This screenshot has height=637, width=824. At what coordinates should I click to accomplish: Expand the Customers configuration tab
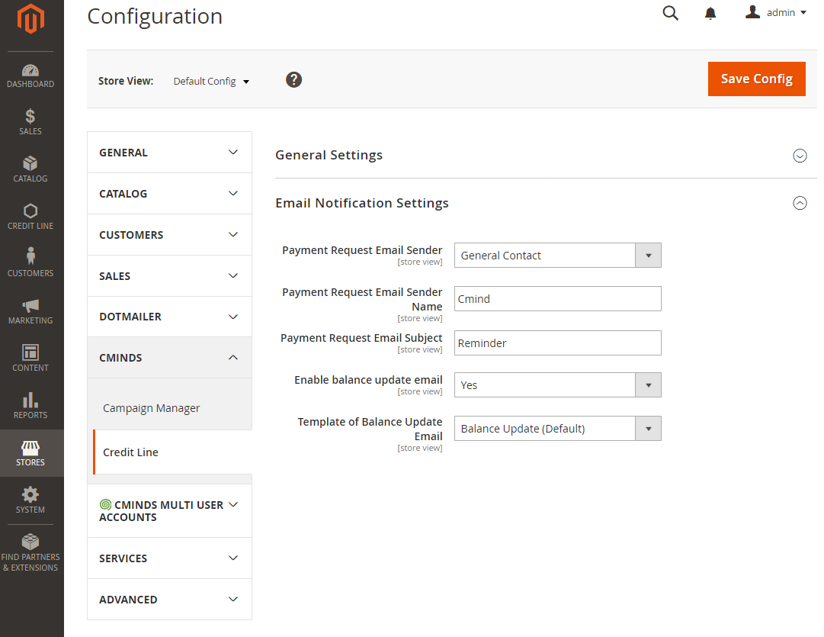click(169, 235)
